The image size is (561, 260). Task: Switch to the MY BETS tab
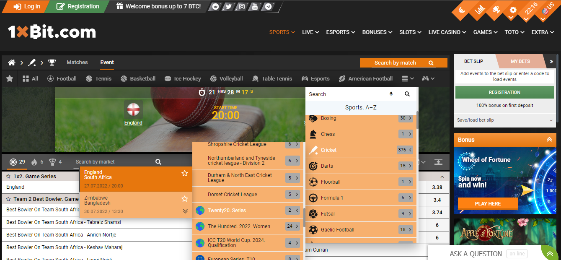click(520, 61)
